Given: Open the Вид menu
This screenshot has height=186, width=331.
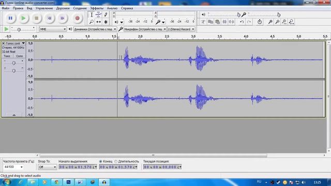Looking at the screenshot, I should tap(29, 8).
